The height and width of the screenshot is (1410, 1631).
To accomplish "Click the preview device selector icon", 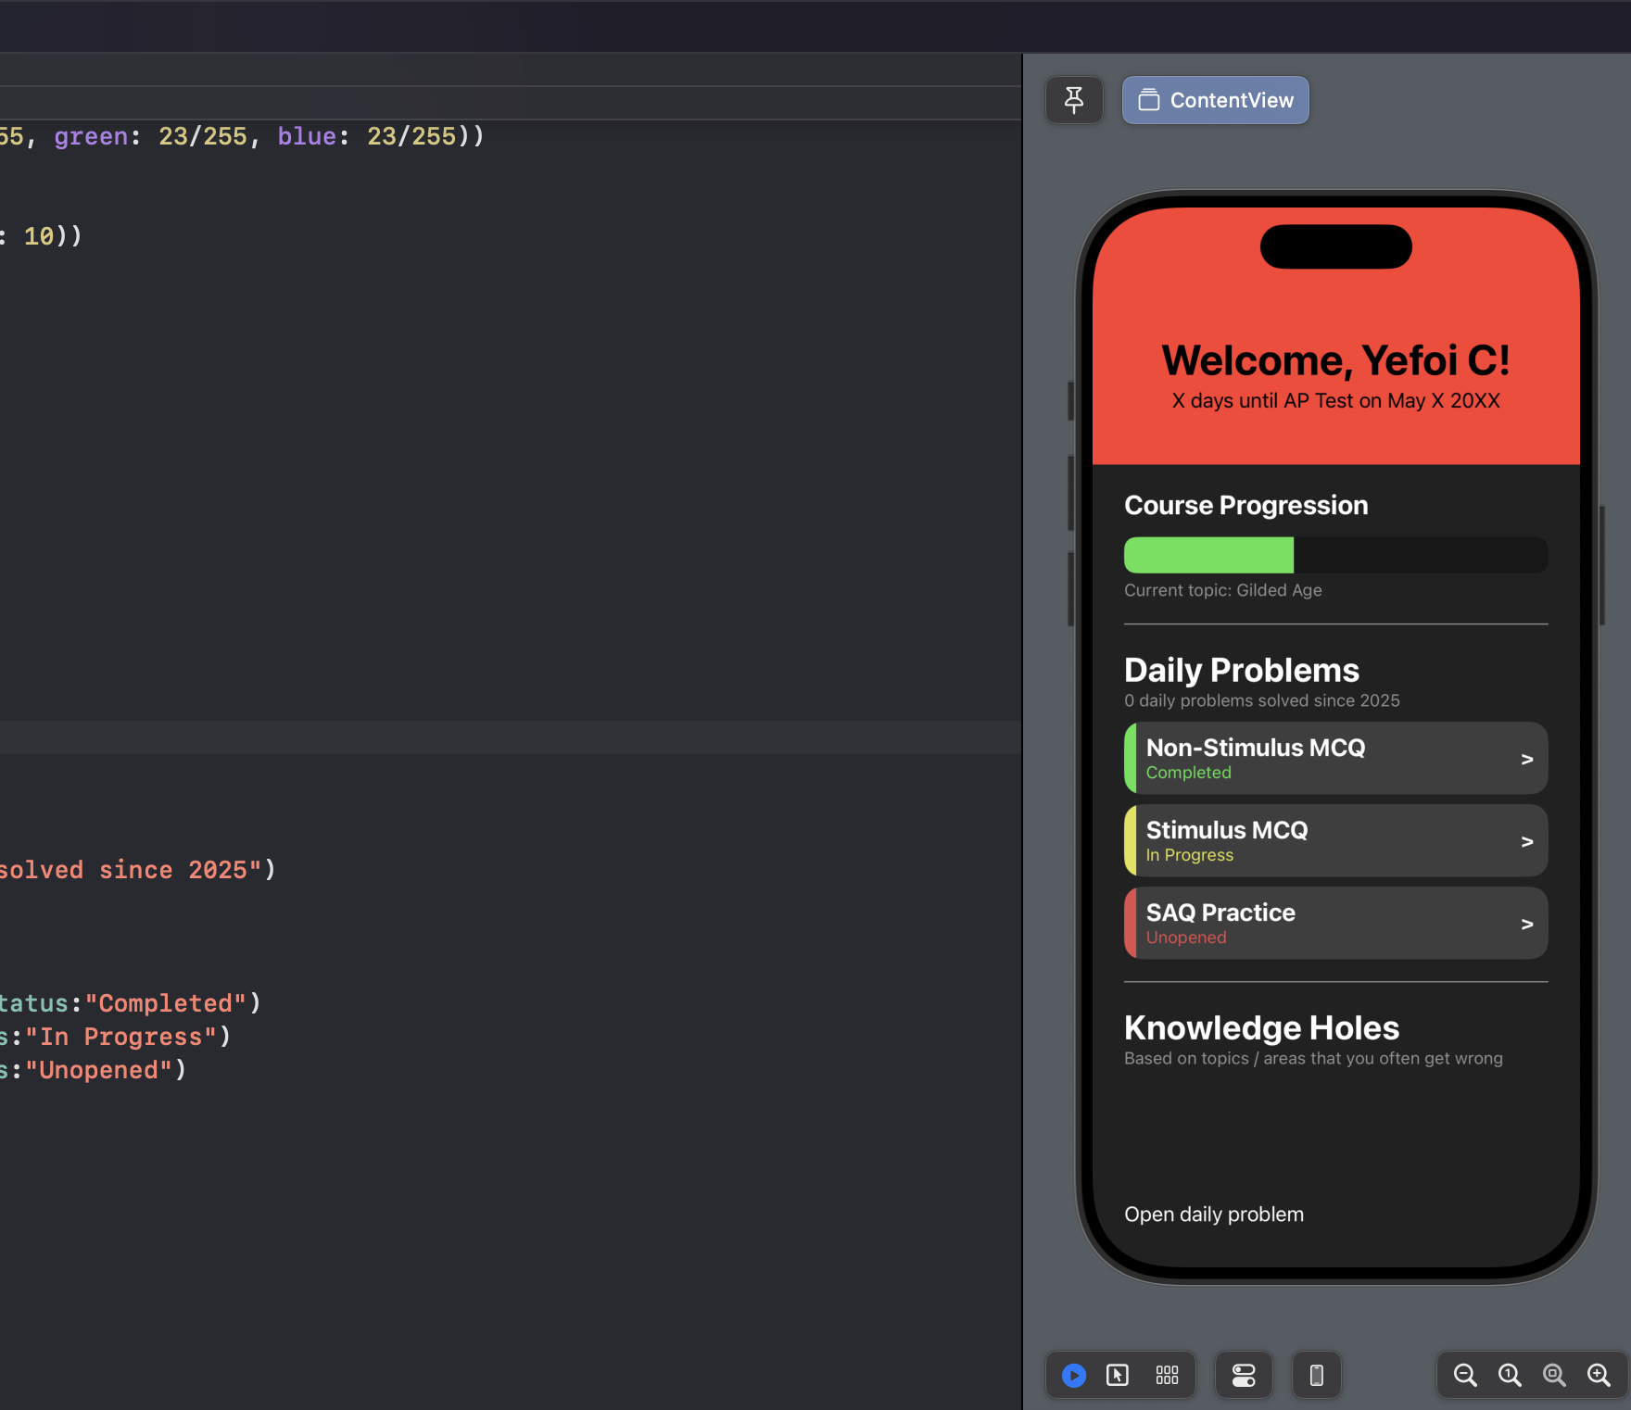I will tap(1316, 1375).
